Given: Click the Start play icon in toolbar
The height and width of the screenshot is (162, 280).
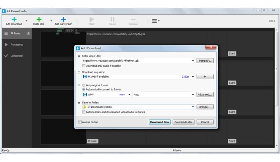Looking at the screenshot, I should (91, 19).
